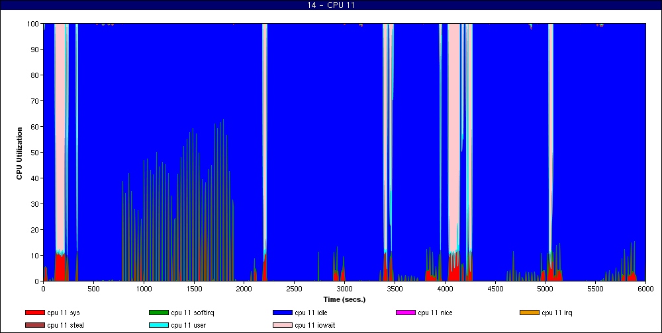Click the tallest green softirq spike near 1800 seconds
Viewport: 662px width, 333px height.
[223, 198]
